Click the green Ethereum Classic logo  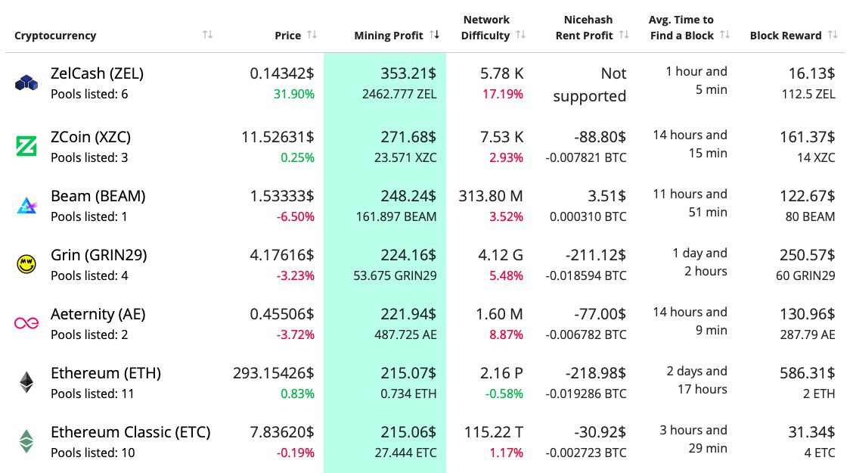click(x=26, y=441)
